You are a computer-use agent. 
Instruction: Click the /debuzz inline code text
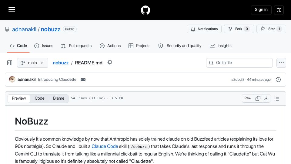[x=139, y=146]
